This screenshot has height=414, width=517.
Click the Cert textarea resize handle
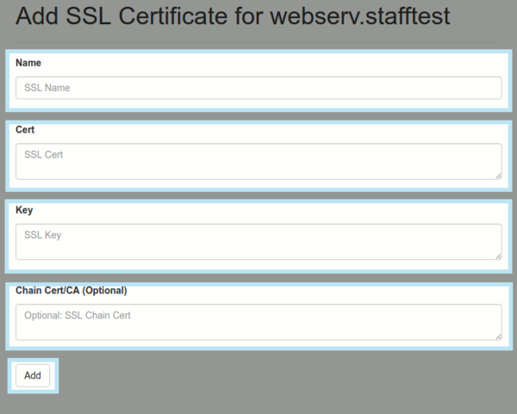click(498, 176)
